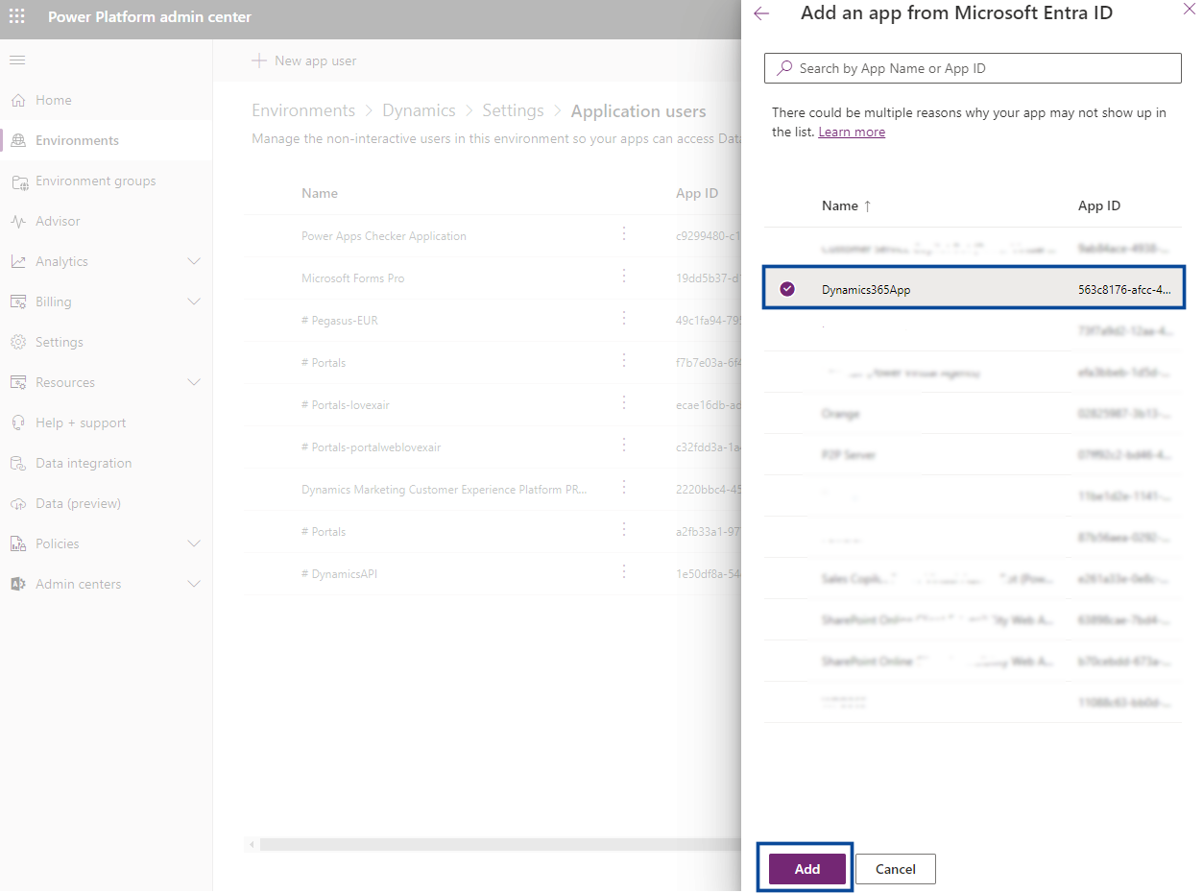Image resolution: width=1203 pixels, height=893 pixels.
Task: Click the Search by App Name field
Action: click(973, 68)
